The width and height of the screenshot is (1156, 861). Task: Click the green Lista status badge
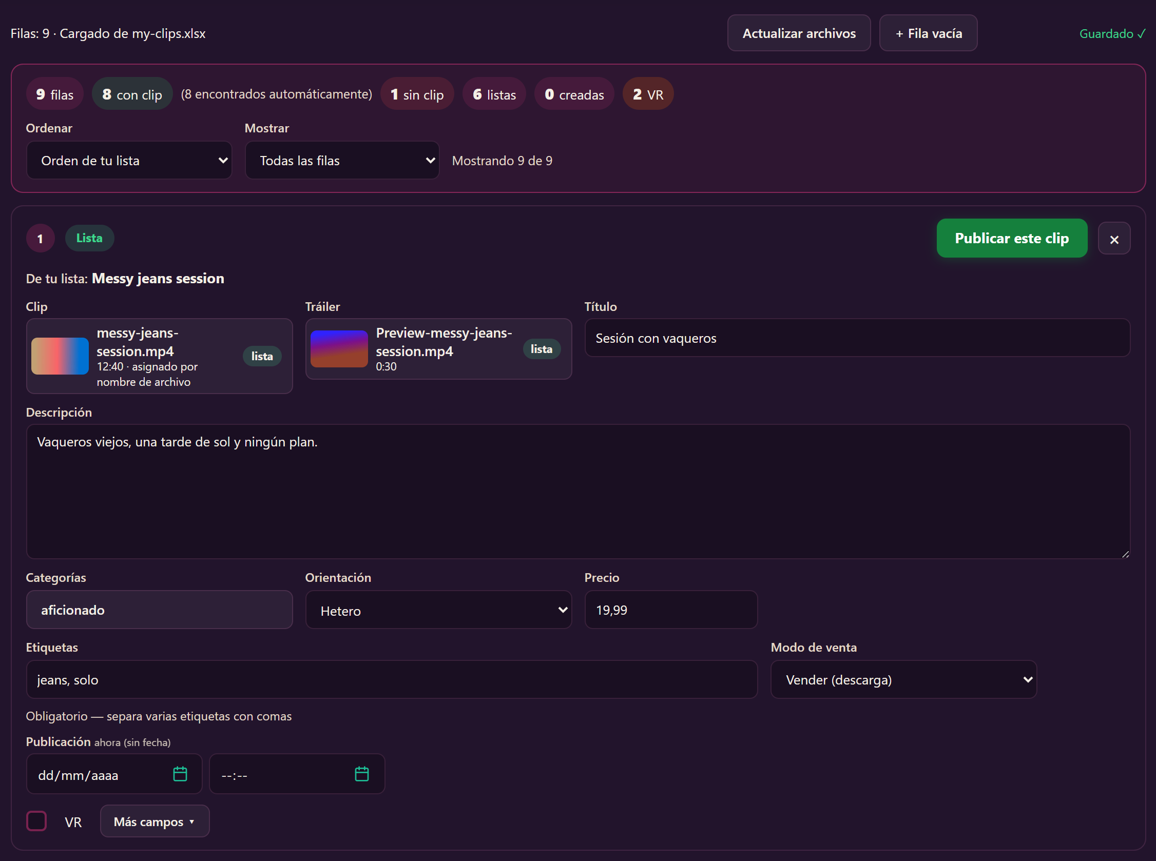tap(90, 238)
